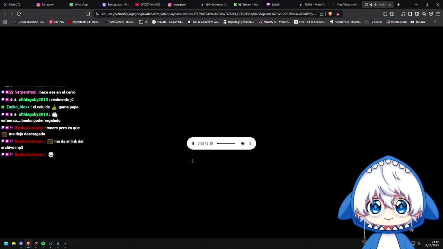Expand the TV Online bookmarks folder
443x249 pixels.
pos(374,22)
